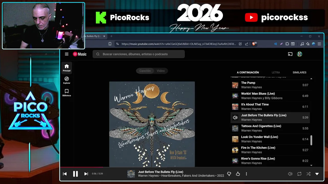
Task: Close the Bullets Fly browser tab
Action: click(x=104, y=36)
